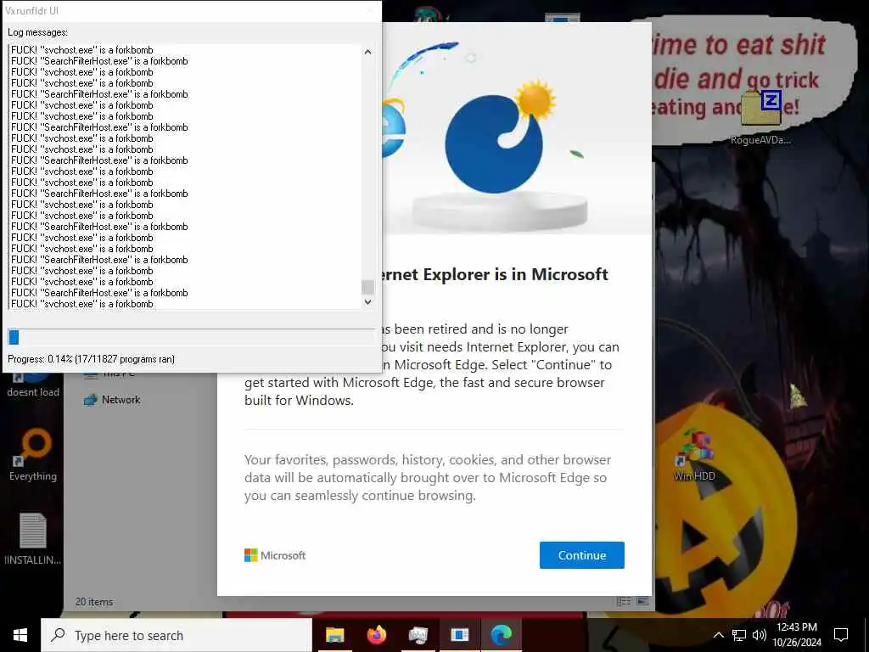869x652 pixels.
Task: Switch File Explorer to large icons view
Action: pyautogui.click(x=642, y=601)
